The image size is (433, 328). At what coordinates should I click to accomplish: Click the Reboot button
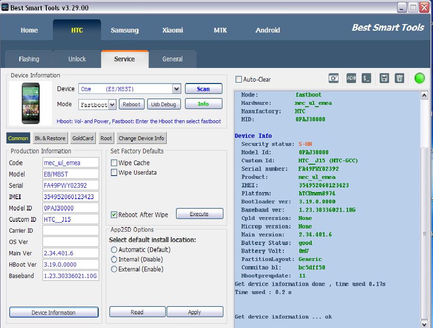[x=131, y=104]
